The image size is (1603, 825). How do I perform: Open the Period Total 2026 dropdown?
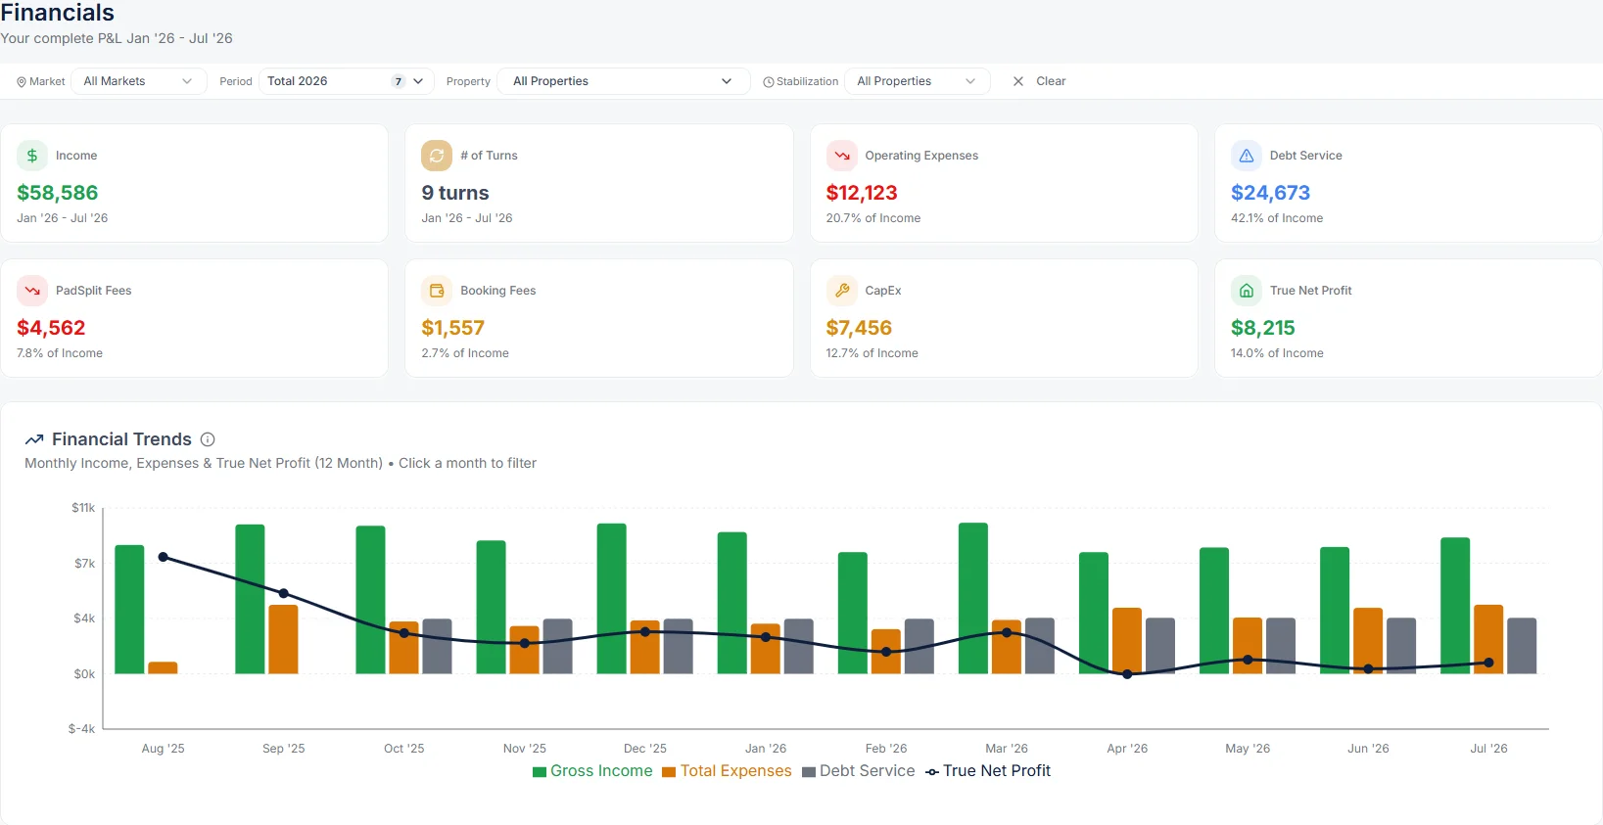[347, 81]
